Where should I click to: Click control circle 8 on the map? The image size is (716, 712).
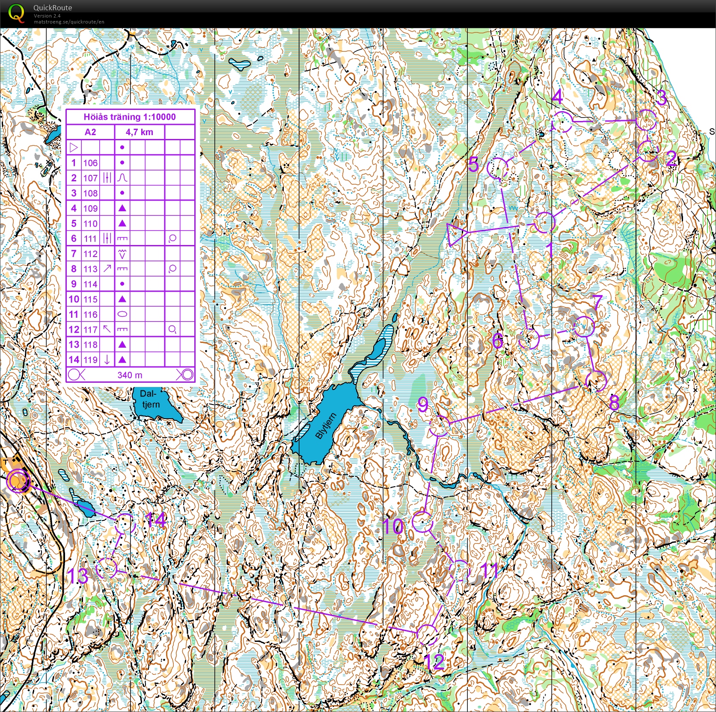tap(596, 381)
